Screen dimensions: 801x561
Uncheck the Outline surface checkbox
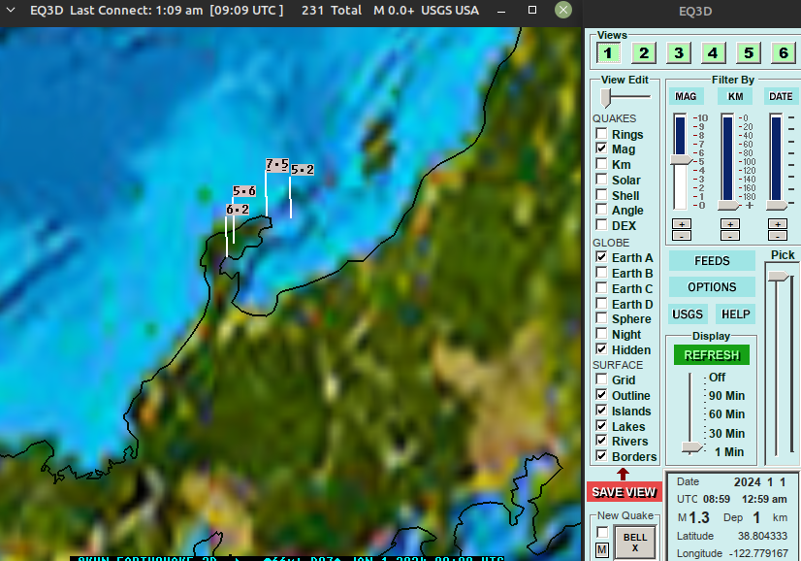tap(602, 394)
